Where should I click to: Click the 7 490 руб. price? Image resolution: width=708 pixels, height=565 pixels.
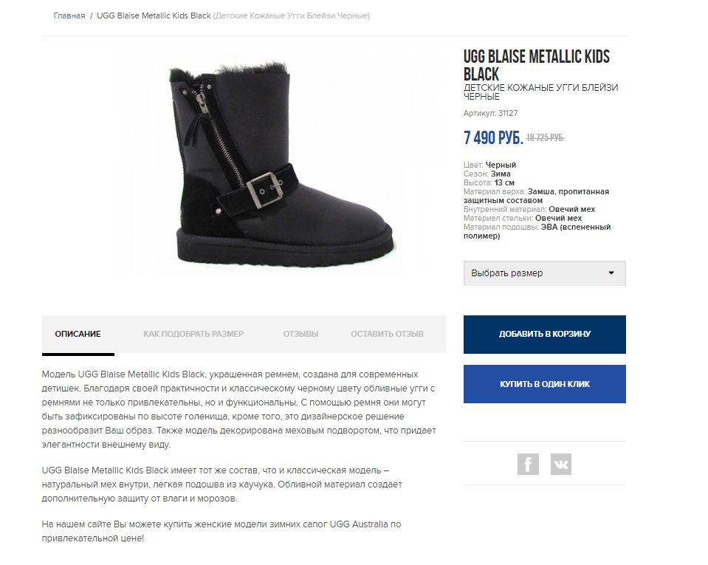click(493, 137)
